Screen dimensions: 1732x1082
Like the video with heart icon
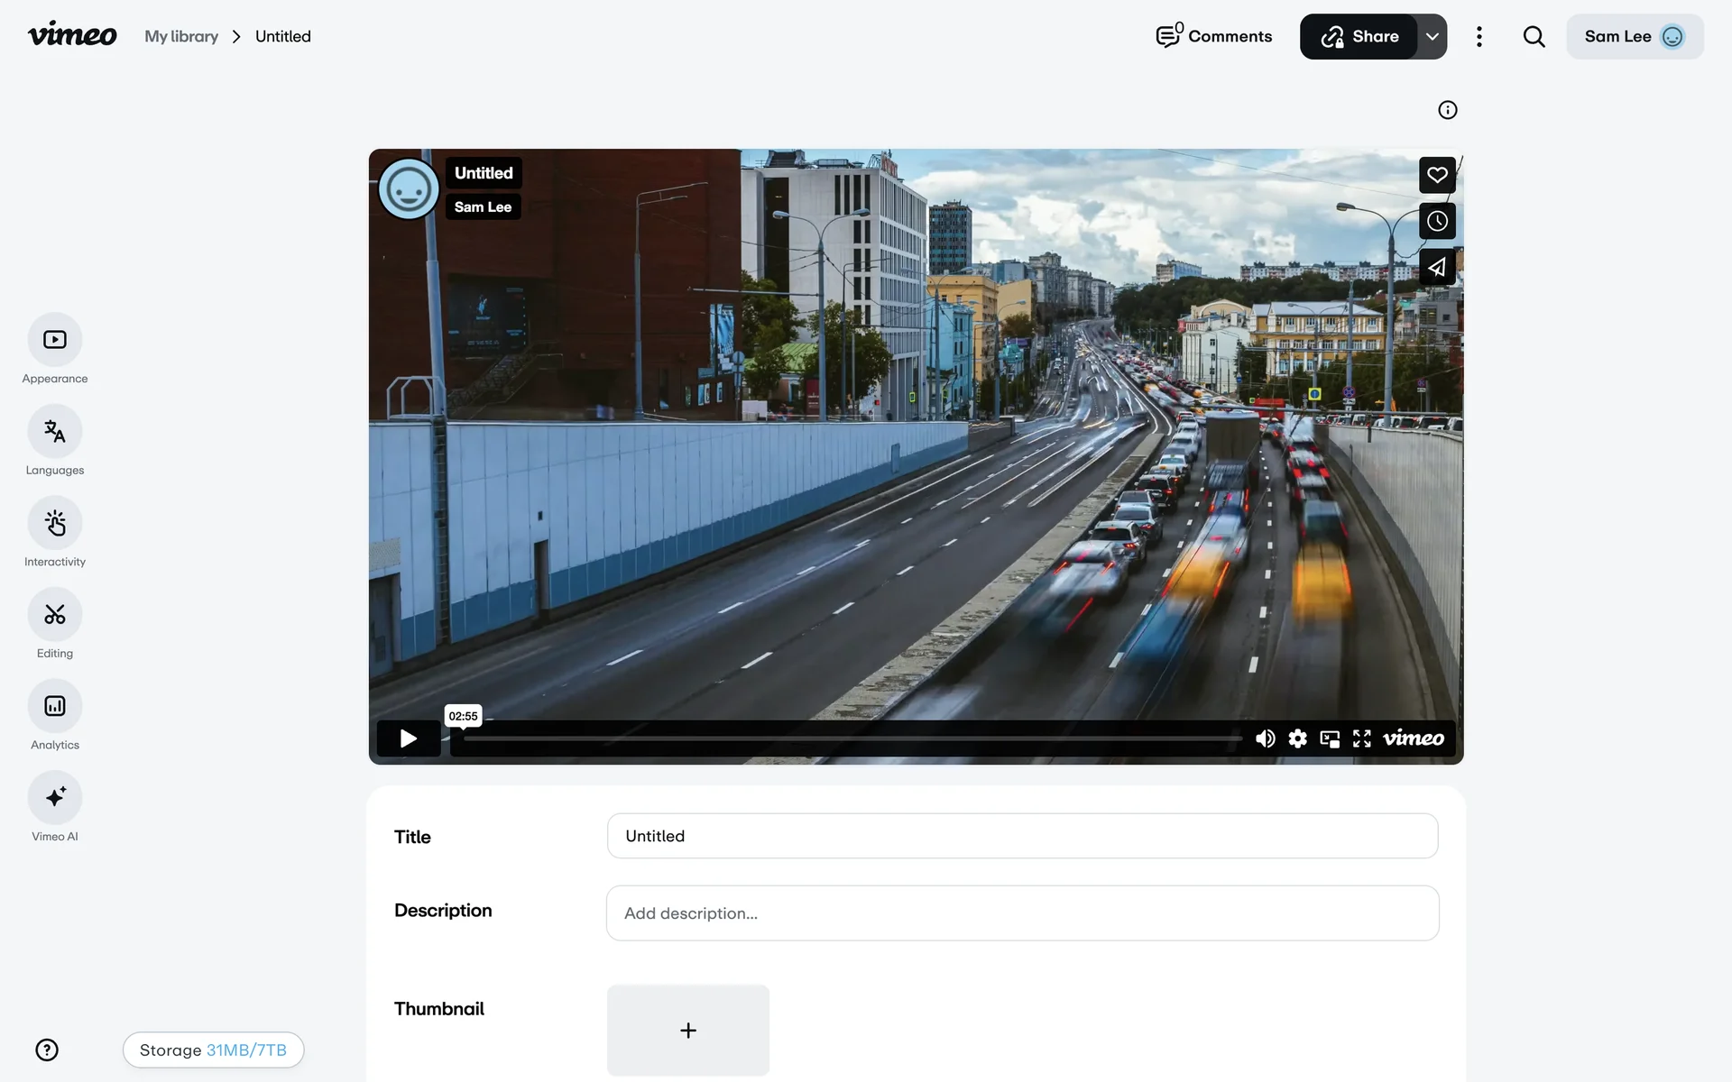pos(1437,175)
